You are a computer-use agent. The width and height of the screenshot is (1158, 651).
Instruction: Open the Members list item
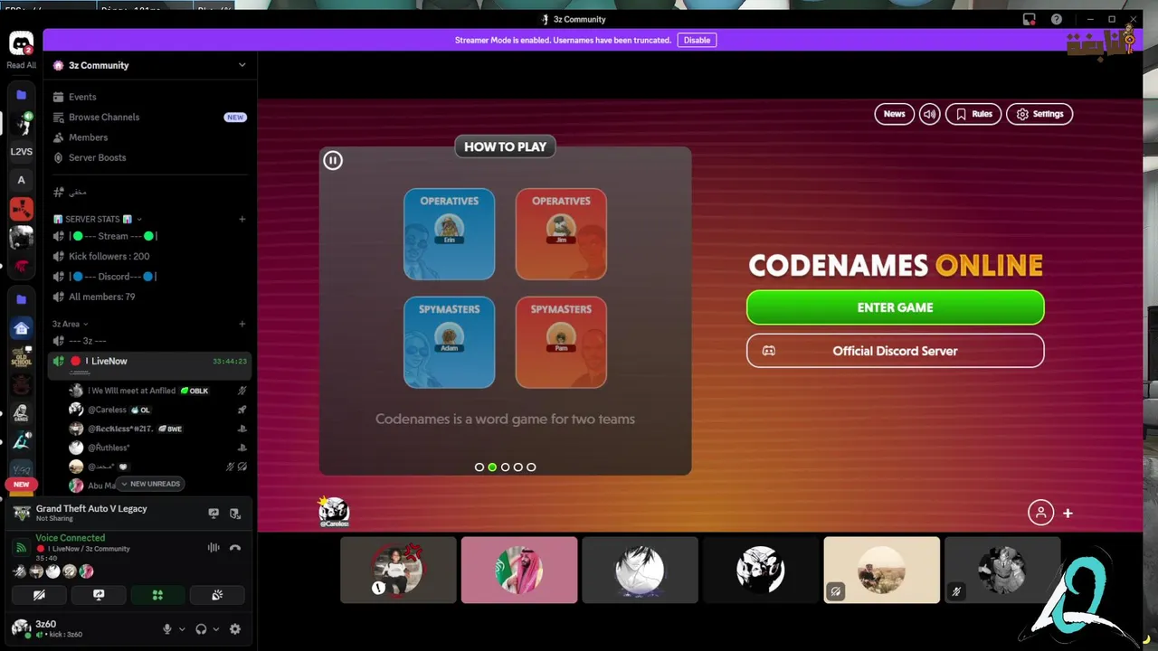(x=149, y=137)
